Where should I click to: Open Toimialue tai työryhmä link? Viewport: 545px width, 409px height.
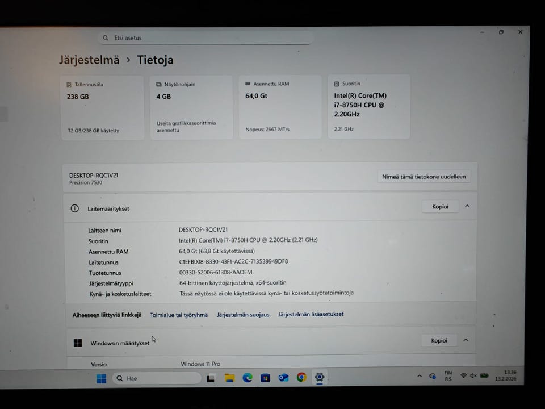[x=179, y=315]
